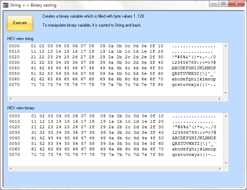This screenshot has width=247, height=190.
Task: Click hex byte 01 in HEX view binary
Action: click(x=34, y=116)
